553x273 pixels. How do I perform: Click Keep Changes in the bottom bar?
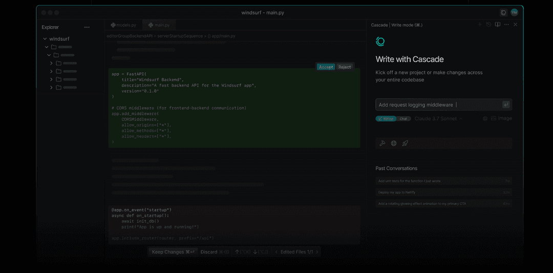tap(173, 252)
